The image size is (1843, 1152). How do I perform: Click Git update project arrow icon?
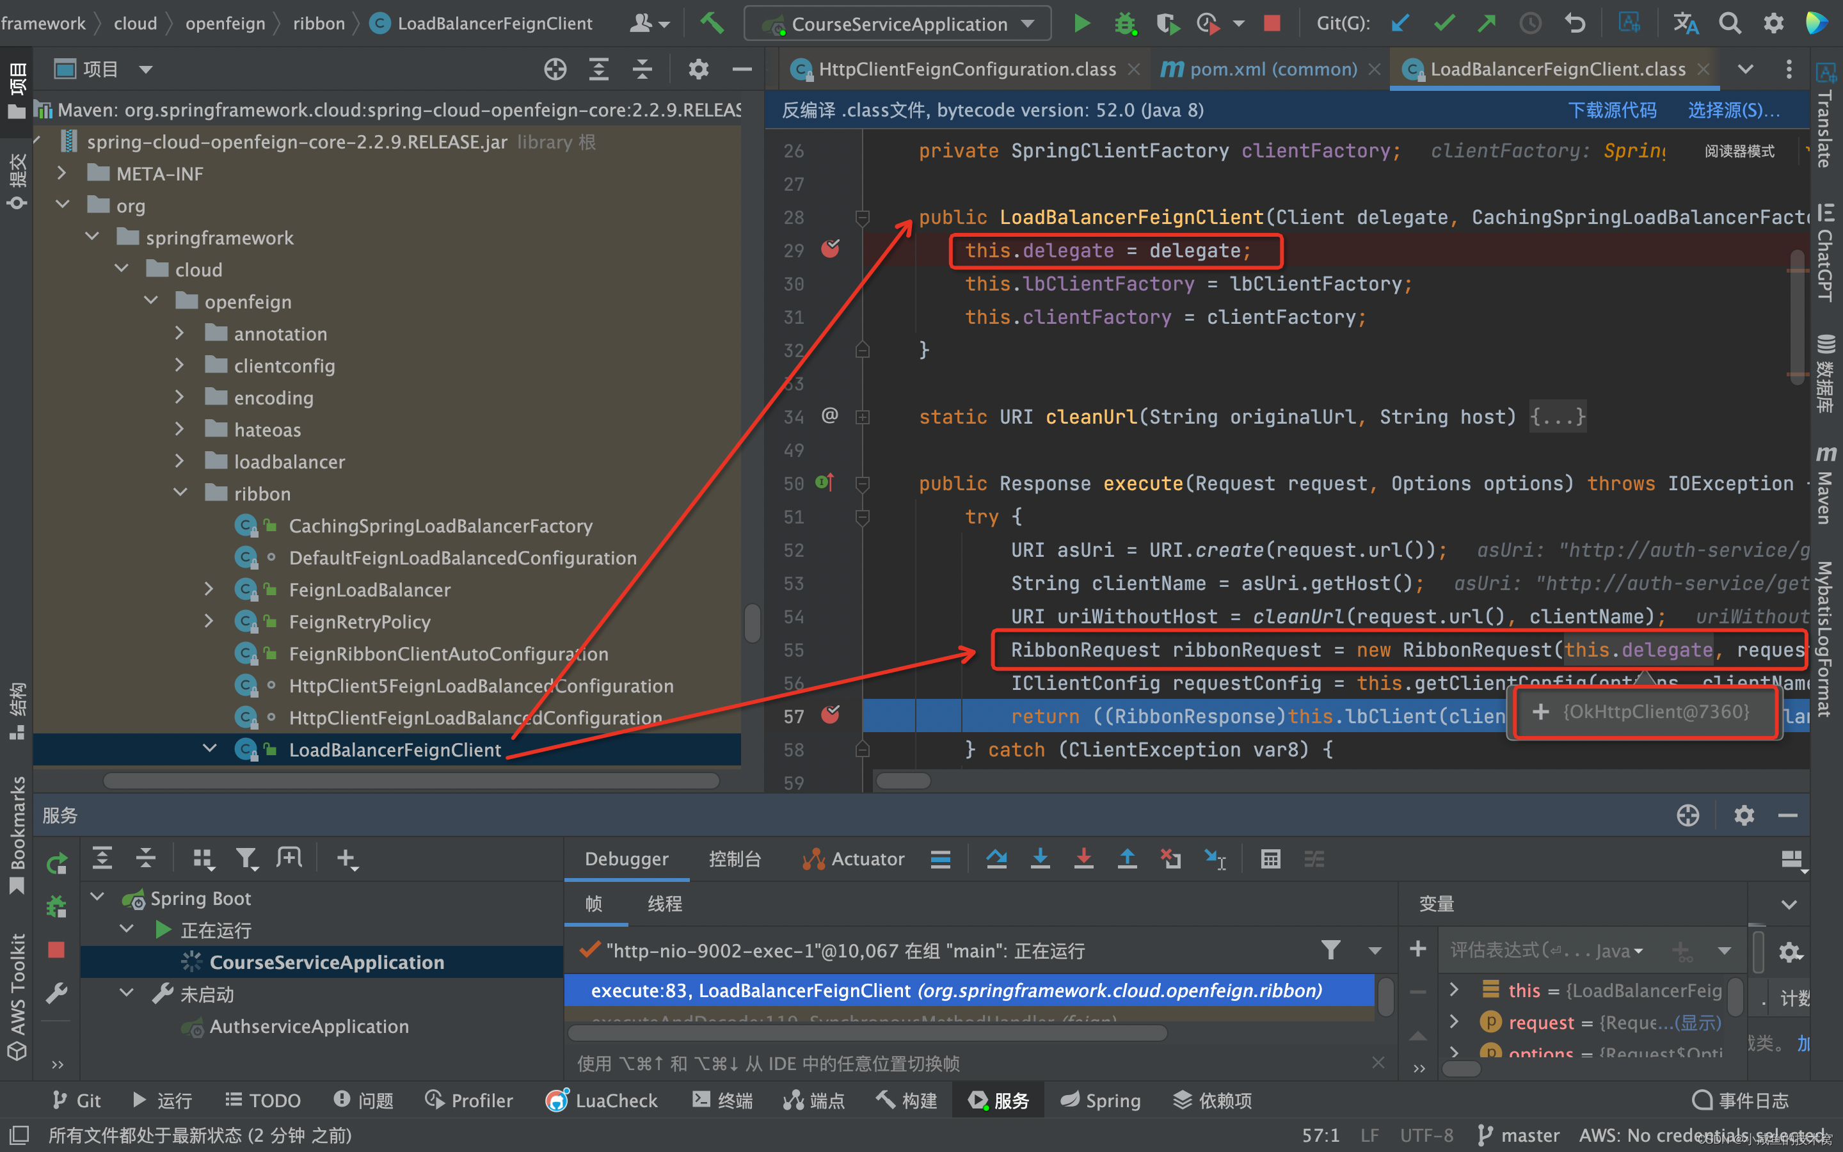pyautogui.click(x=1400, y=24)
